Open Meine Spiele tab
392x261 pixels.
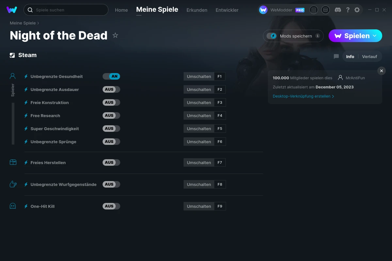pos(157,9)
